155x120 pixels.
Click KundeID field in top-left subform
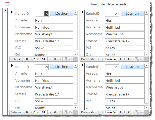point(42,14)
